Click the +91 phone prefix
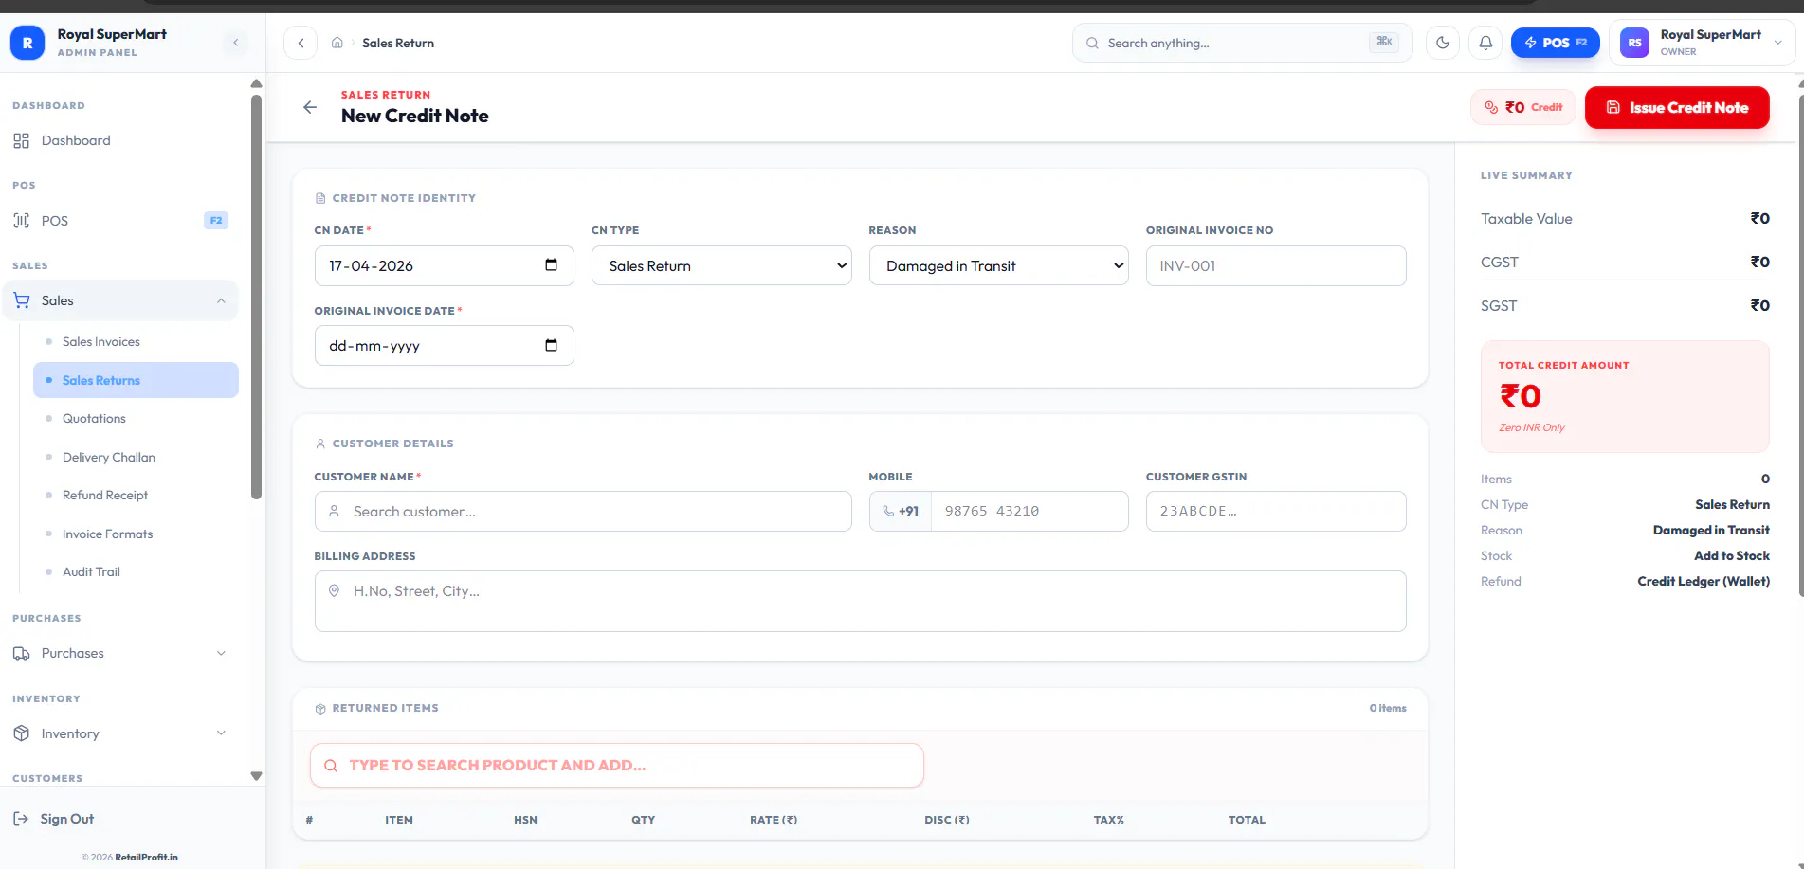Image resolution: width=1804 pixels, height=869 pixels. coord(901,511)
